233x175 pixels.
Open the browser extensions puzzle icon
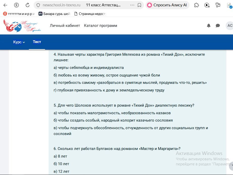[197, 5]
